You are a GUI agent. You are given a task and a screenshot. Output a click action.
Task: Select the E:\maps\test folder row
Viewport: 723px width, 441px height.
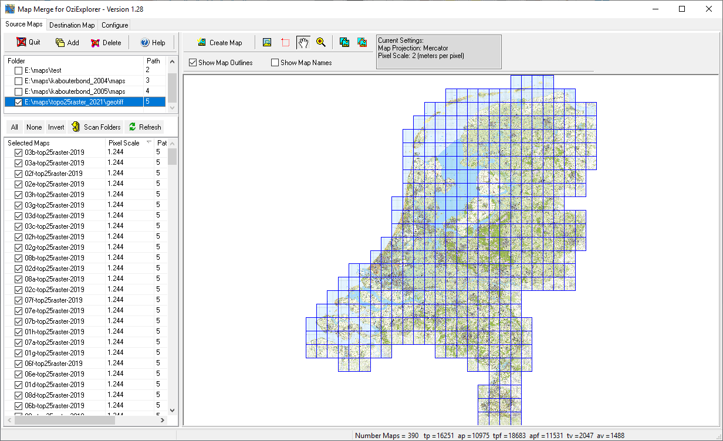[86, 70]
